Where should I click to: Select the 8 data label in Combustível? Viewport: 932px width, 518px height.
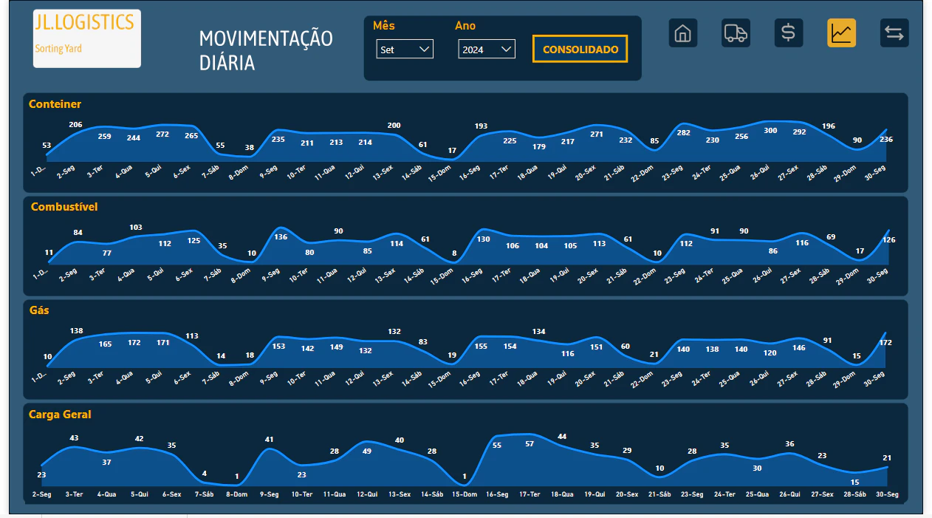454,253
